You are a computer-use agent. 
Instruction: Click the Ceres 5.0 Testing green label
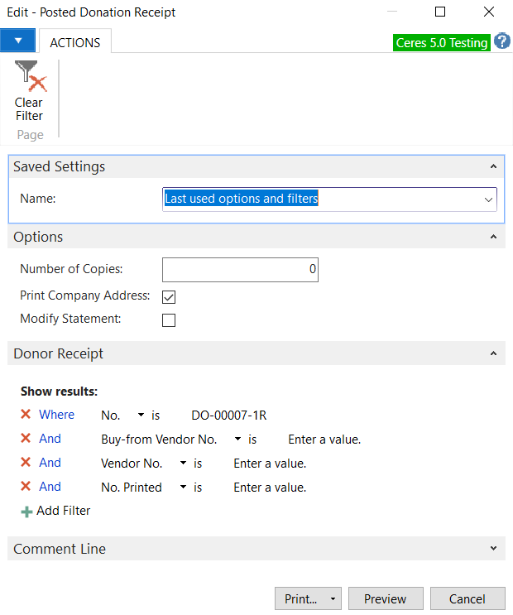pyautogui.click(x=442, y=42)
